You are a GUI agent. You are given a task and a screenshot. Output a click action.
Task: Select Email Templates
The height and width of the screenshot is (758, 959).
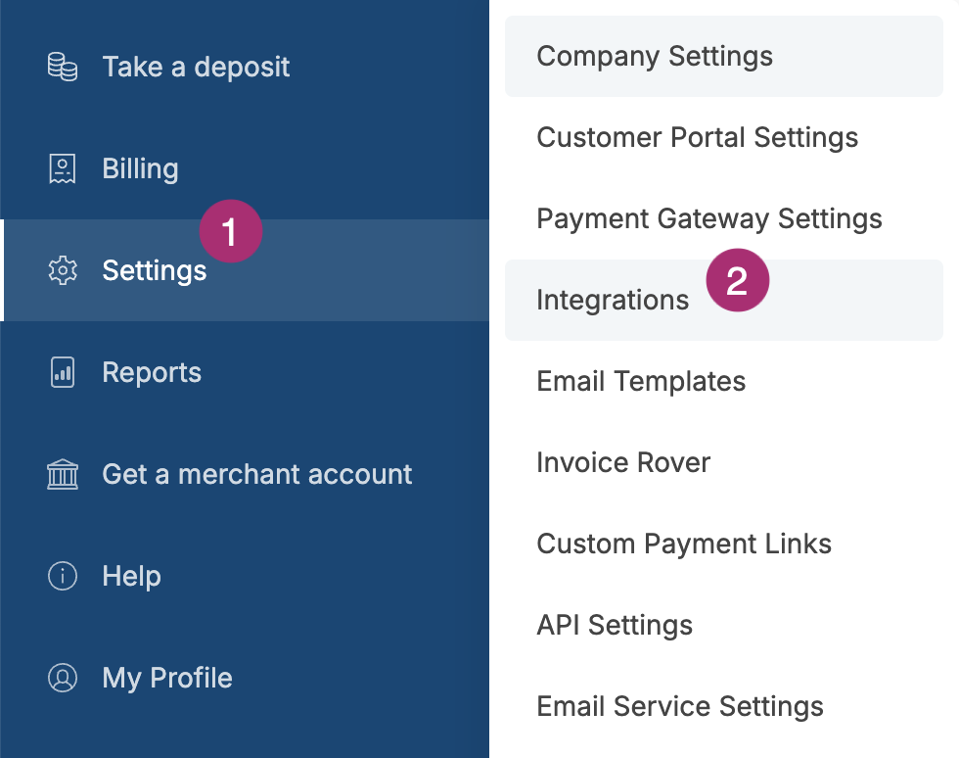[x=641, y=381]
